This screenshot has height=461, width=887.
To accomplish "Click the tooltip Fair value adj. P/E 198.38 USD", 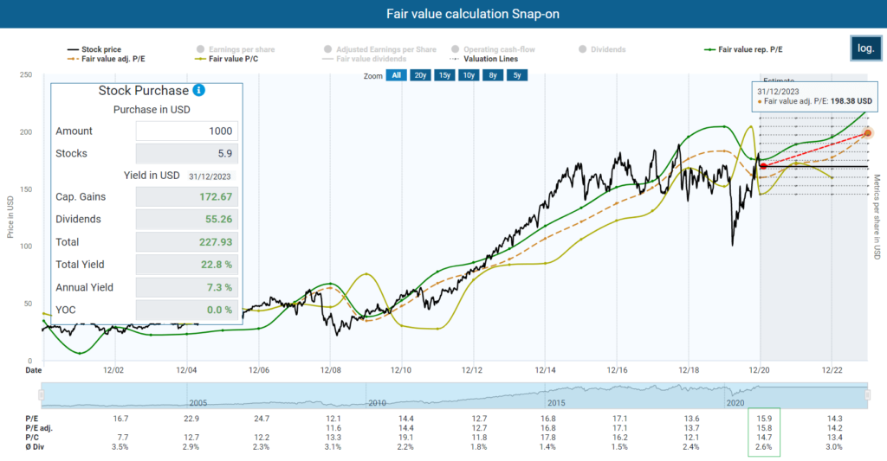I will click(x=814, y=102).
